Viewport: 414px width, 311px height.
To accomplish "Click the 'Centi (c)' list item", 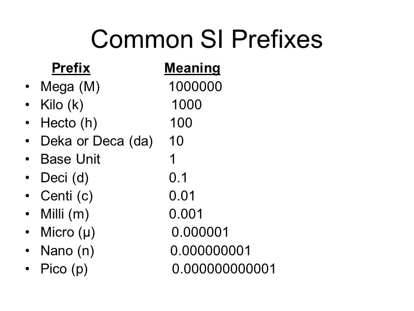I will [67, 196].
